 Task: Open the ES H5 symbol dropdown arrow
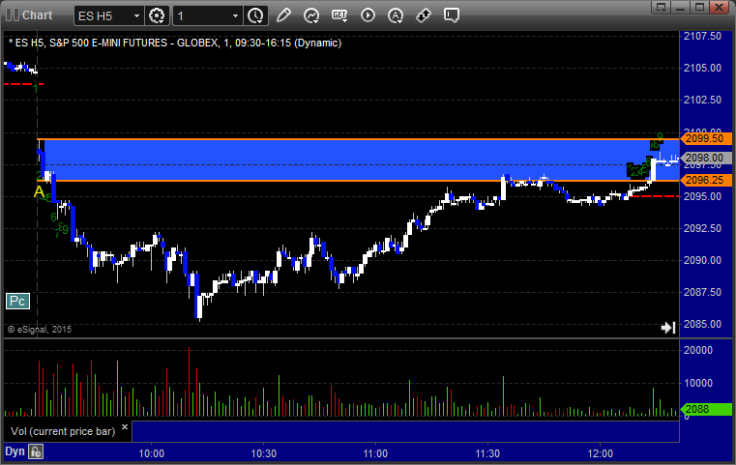click(x=136, y=16)
